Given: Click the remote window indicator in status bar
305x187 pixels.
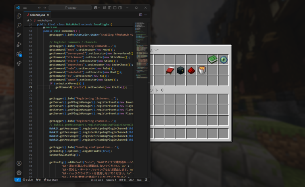Looking at the screenshot, I should (17, 179).
